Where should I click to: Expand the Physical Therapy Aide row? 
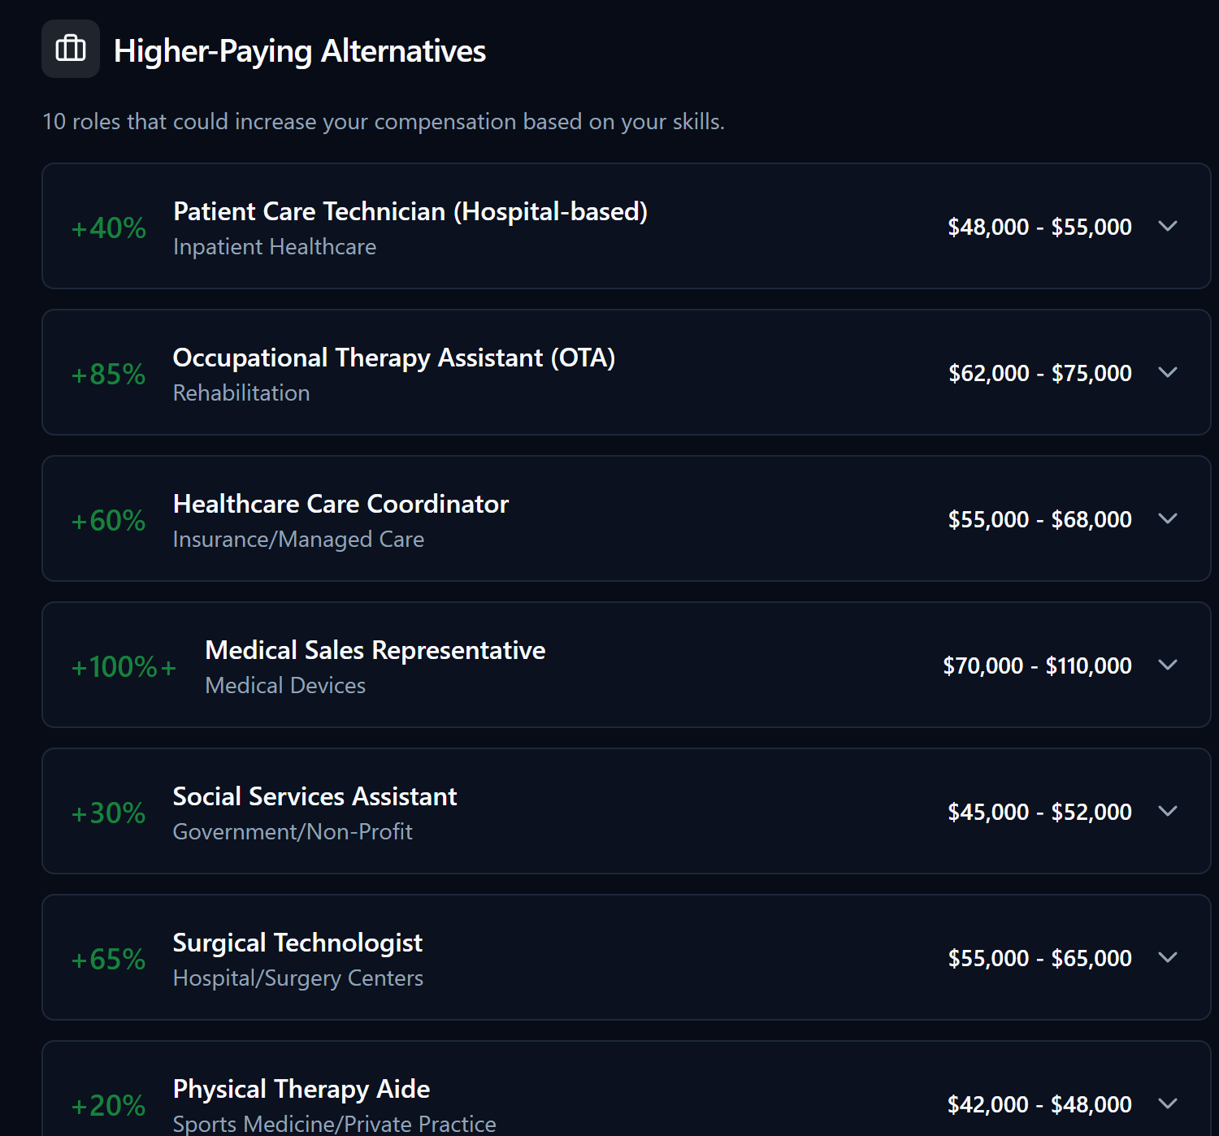[1169, 1103]
